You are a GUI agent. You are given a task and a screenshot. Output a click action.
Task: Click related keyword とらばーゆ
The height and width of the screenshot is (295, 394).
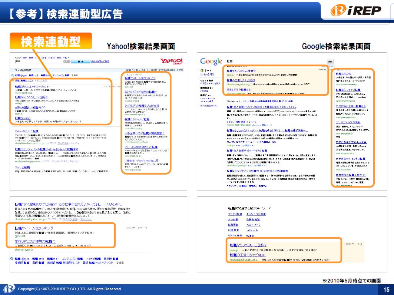coord(252,230)
